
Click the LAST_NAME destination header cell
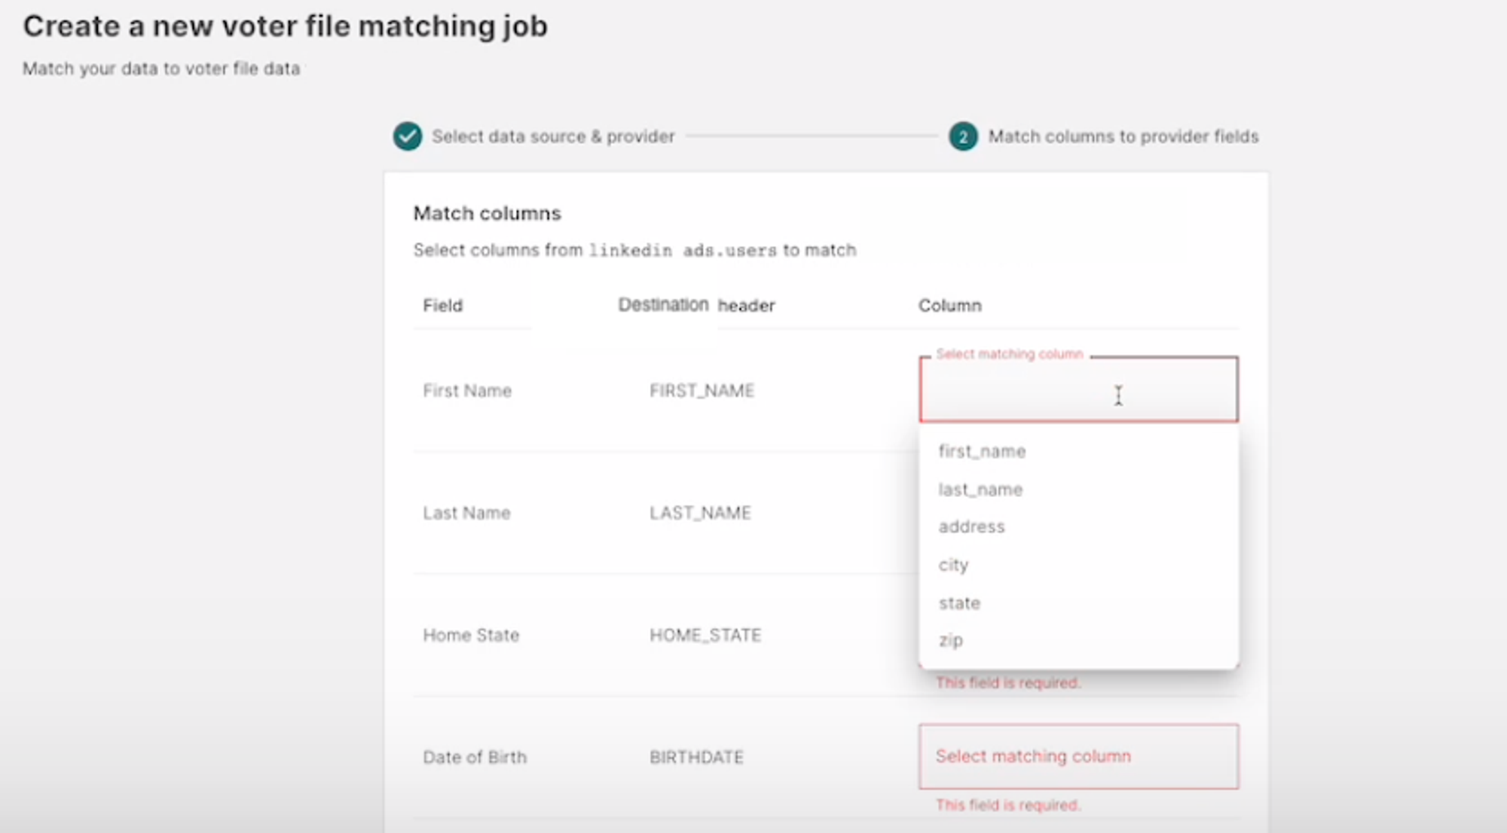pos(700,513)
